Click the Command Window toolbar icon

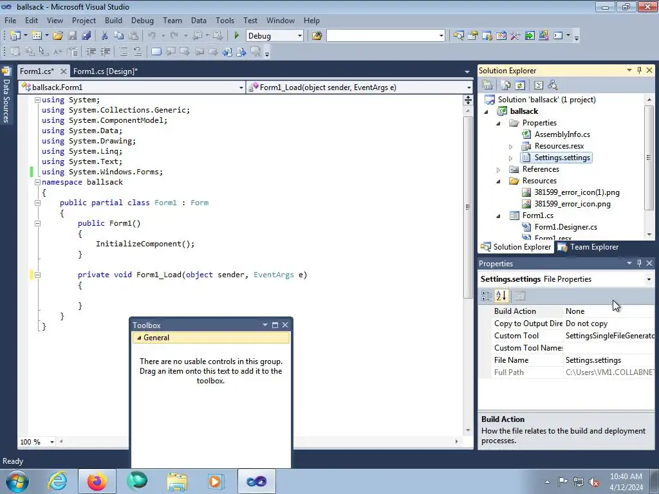coord(558,36)
